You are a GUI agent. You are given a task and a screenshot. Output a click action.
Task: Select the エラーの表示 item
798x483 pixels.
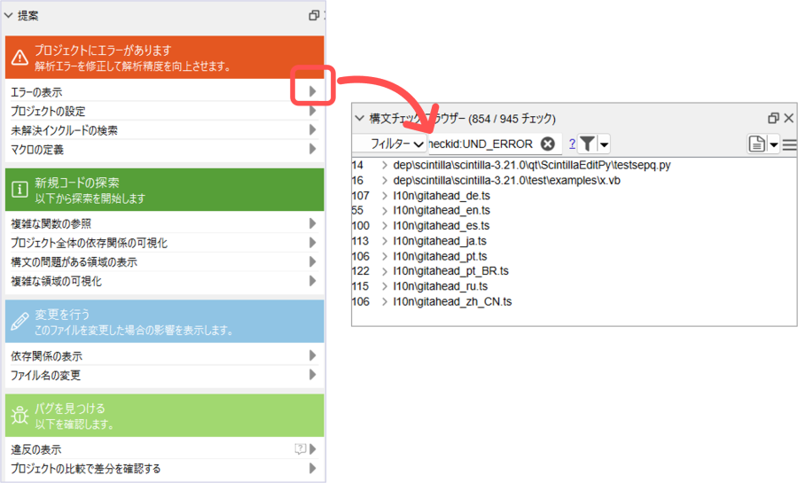pos(36,92)
